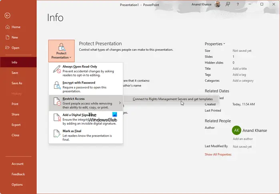Click the Add a category field
This screenshot has width=280, height=194.
[243, 80]
